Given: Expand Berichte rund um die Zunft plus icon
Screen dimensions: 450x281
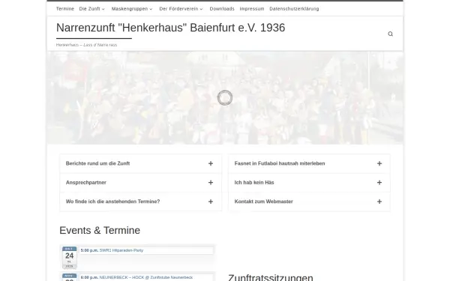Looking at the screenshot, I should point(211,163).
